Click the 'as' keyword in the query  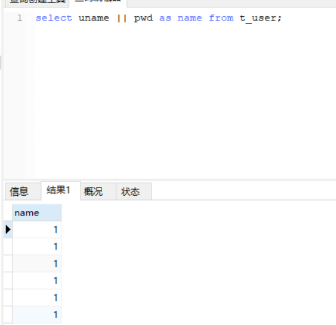(165, 18)
